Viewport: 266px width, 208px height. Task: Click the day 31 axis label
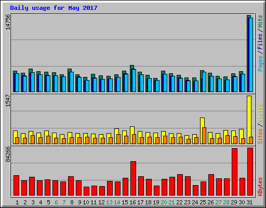click(x=249, y=202)
